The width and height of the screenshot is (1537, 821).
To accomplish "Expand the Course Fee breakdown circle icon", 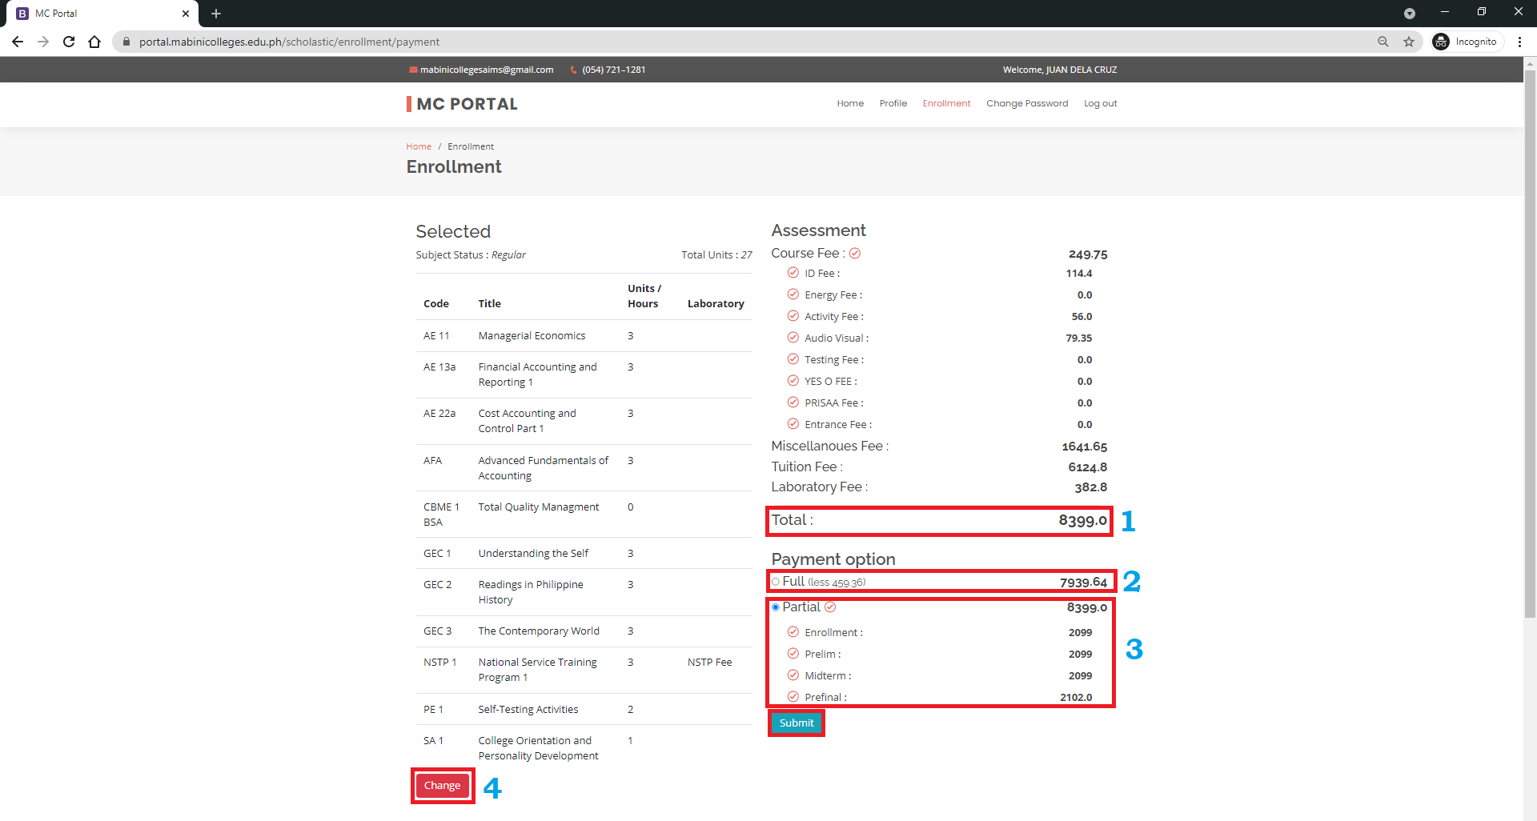I will coord(855,254).
